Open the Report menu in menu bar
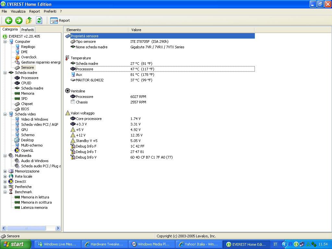This screenshot has height=249, width=332. (34, 11)
